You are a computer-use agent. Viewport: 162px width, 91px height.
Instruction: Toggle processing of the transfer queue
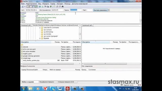[x=43, y=7]
